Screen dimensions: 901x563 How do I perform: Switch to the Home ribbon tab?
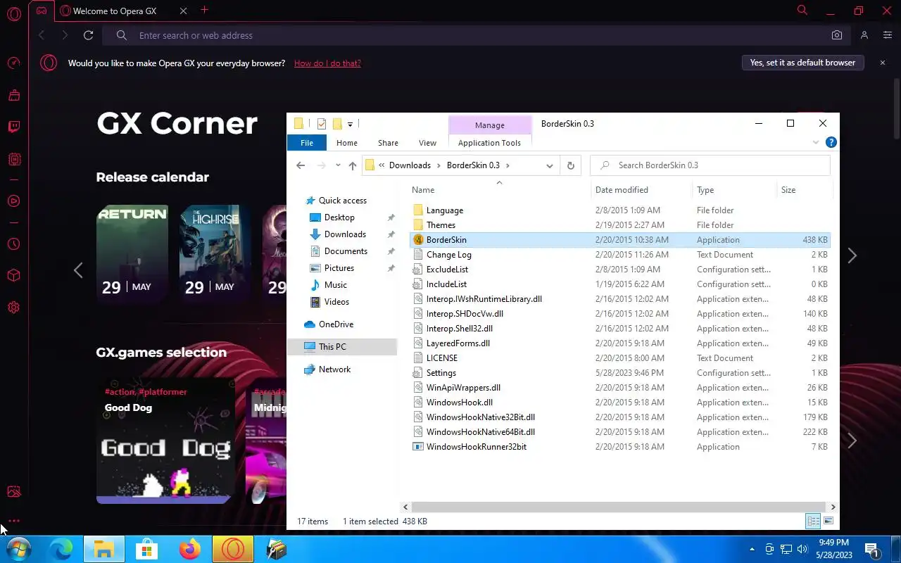pos(347,143)
